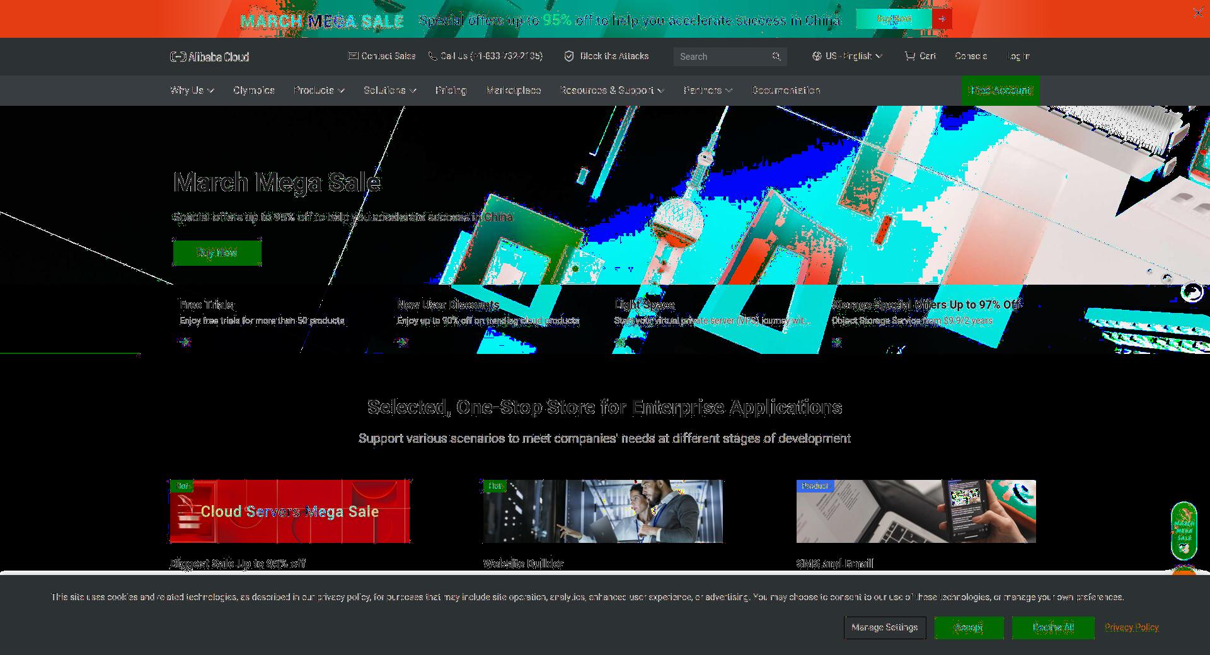The width and height of the screenshot is (1210, 655).
Task: Click the Website Builder title
Action: [523, 564]
